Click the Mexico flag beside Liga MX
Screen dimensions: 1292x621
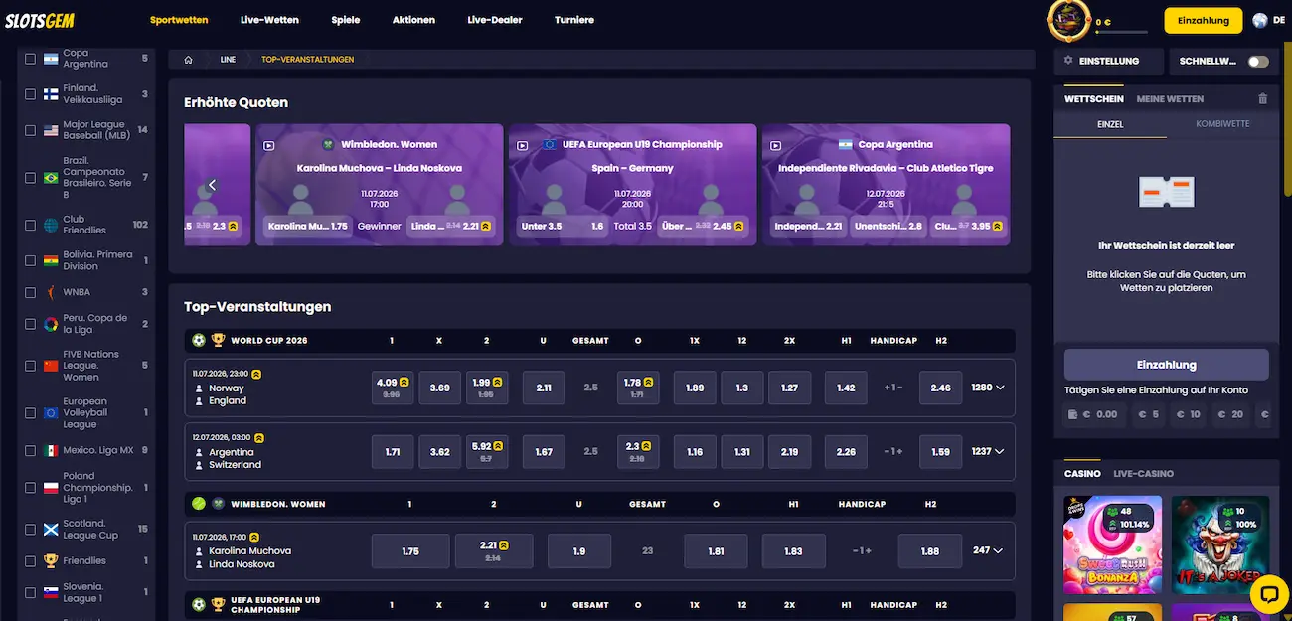click(x=51, y=450)
